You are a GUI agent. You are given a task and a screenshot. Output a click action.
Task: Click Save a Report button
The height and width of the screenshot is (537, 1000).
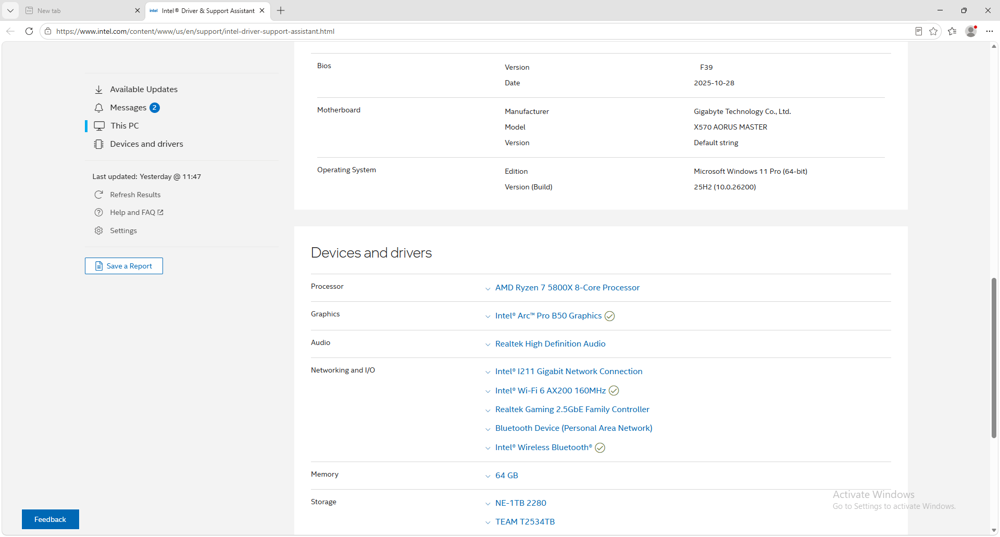124,266
